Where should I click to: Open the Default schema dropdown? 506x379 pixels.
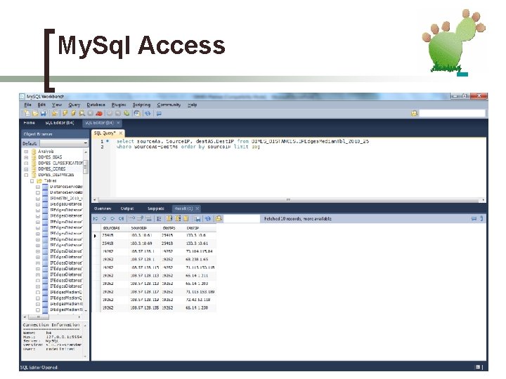(x=63, y=143)
